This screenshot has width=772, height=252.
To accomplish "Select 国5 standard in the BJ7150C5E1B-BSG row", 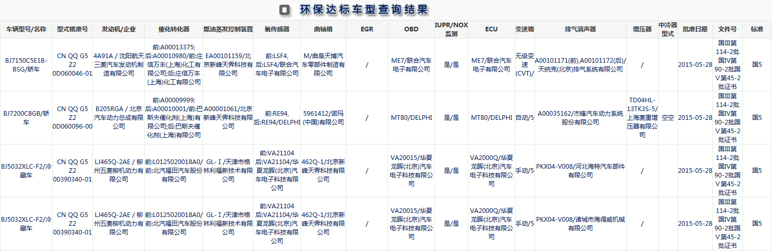I will point(757,64).
